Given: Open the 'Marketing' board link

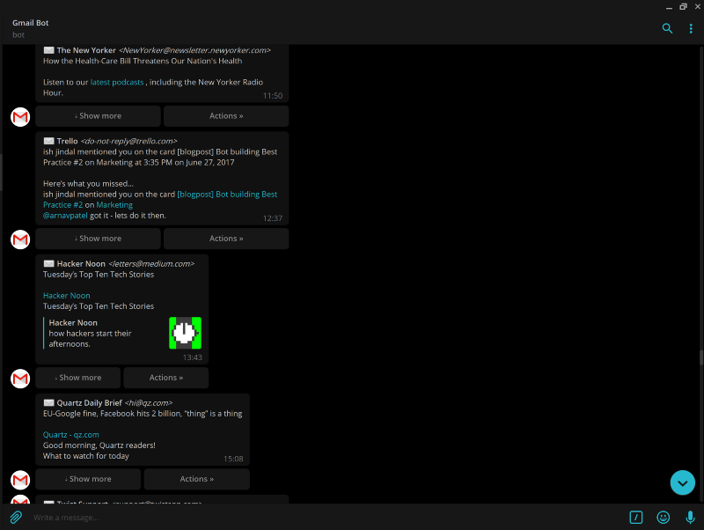Looking at the screenshot, I should click(x=114, y=205).
